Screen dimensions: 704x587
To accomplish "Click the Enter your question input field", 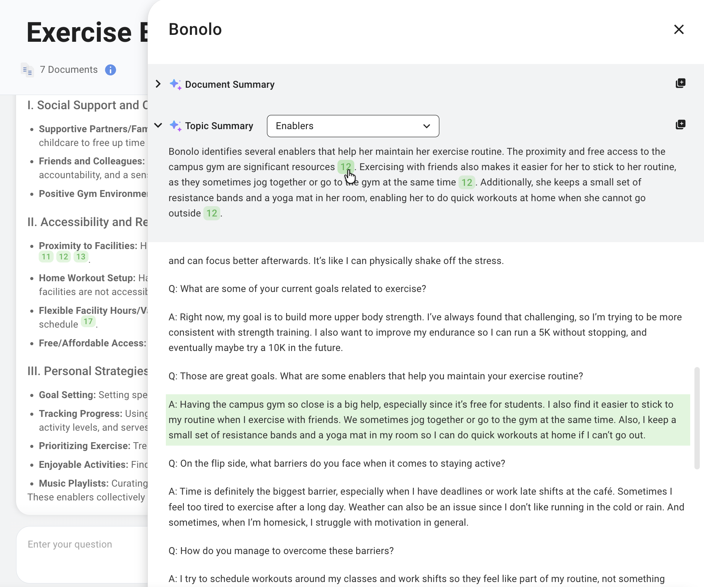I will (82, 554).
